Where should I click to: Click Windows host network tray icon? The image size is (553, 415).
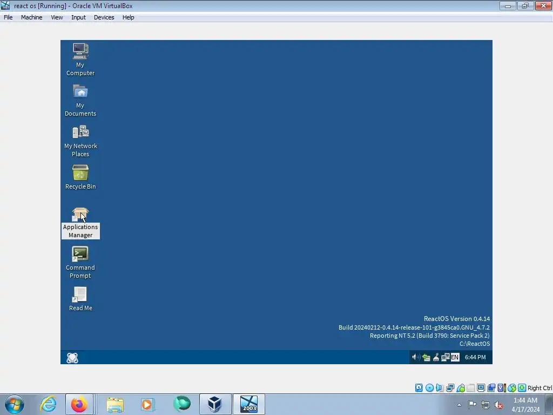coord(485,405)
